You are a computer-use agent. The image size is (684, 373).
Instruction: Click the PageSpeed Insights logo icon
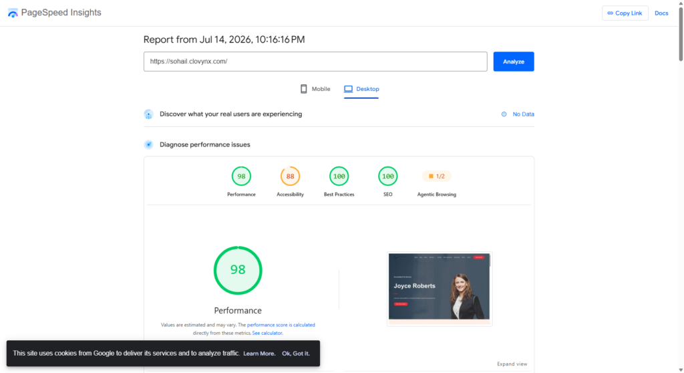[13, 13]
